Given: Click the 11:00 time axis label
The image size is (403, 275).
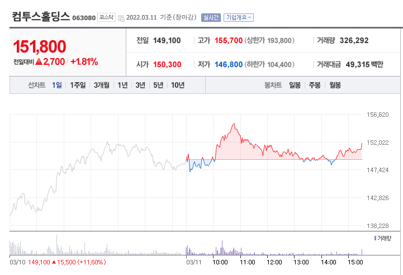Looking at the screenshot, I should [x=247, y=262].
